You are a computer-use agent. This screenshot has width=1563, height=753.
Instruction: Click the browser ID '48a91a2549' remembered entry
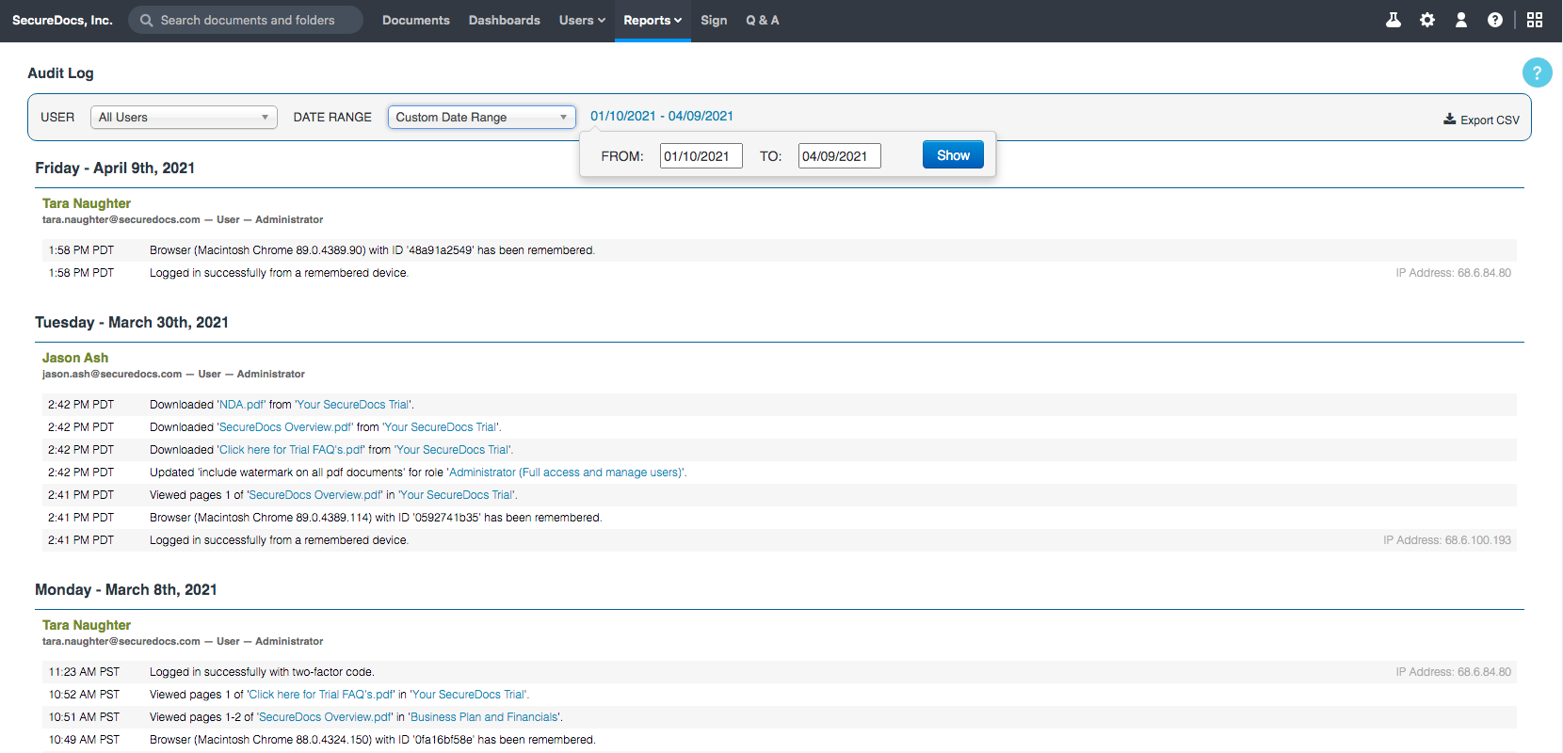click(372, 250)
